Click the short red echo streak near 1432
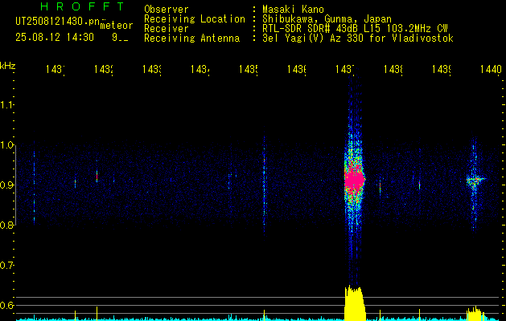506x321 pixels. click(x=97, y=177)
